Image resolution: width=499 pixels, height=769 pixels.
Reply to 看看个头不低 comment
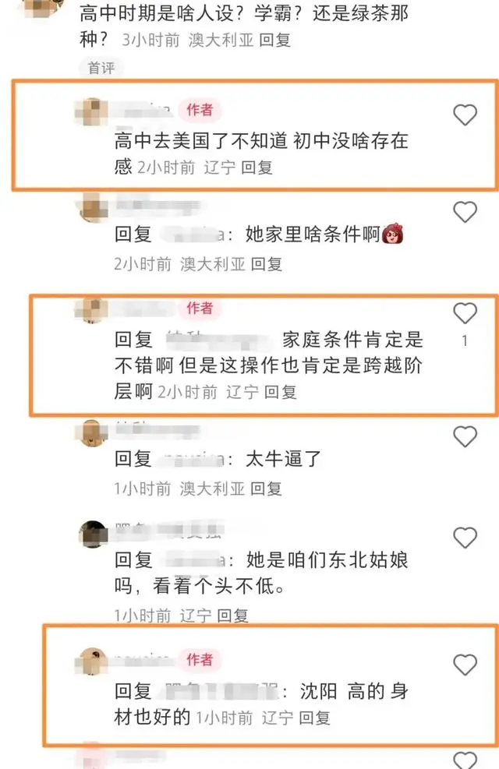pos(232,616)
